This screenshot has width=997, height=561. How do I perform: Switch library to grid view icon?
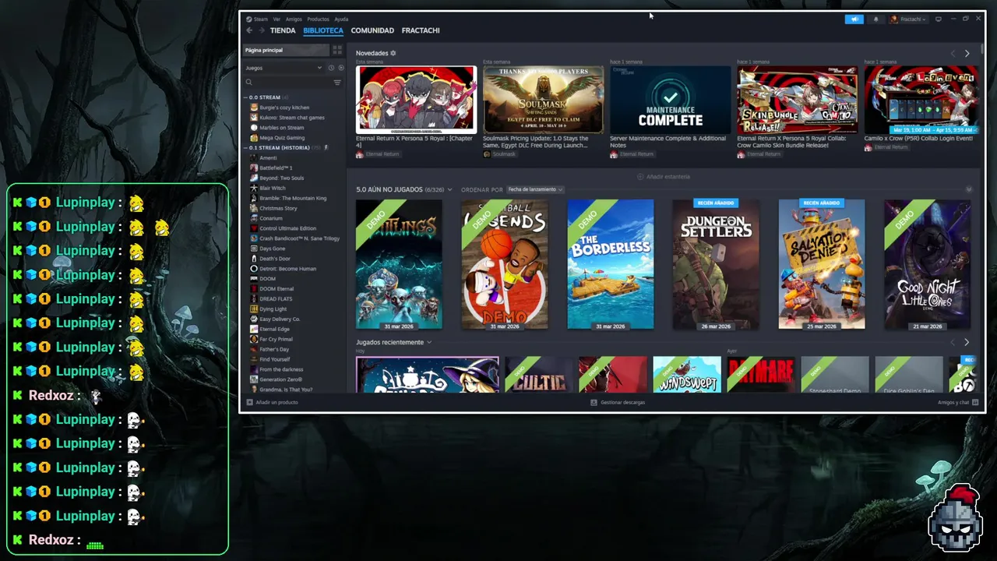point(337,50)
